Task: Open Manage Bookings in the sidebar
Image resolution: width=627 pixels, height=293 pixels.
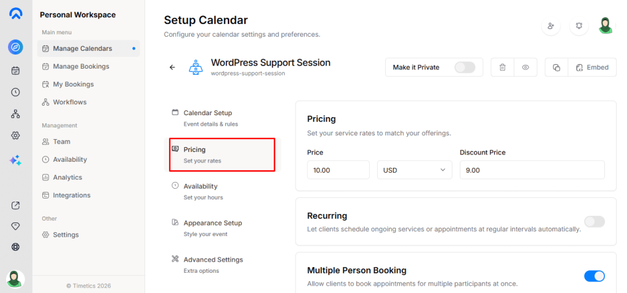Action: point(81,66)
